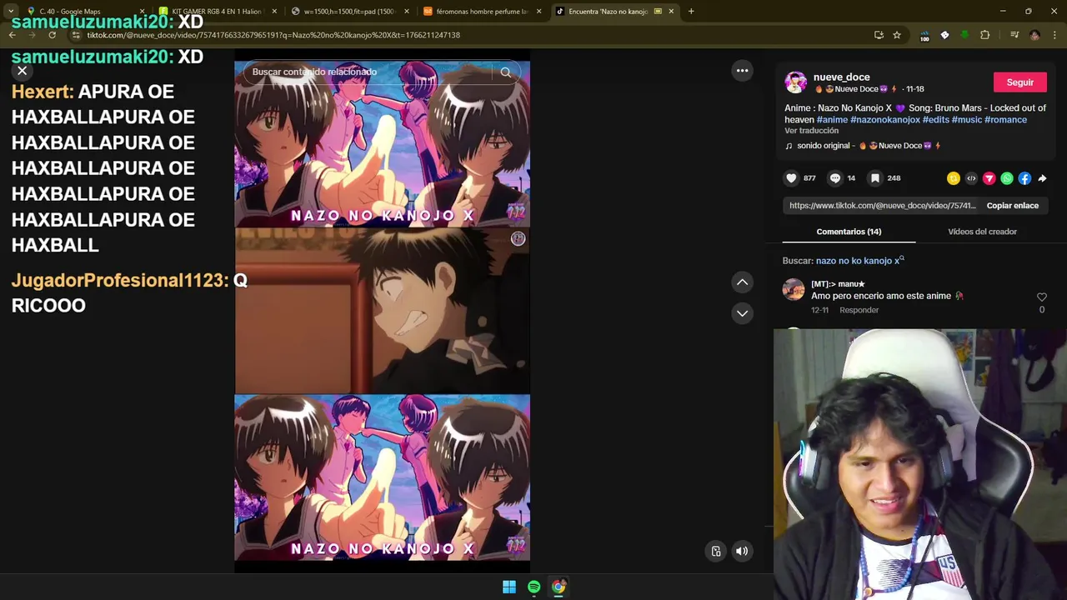Open the commenter manu's avatar
The width and height of the screenshot is (1067, 600).
pyautogui.click(x=794, y=289)
